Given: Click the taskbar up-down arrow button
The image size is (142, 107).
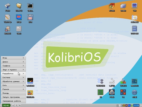Looking at the screenshot, I should [20, 105].
